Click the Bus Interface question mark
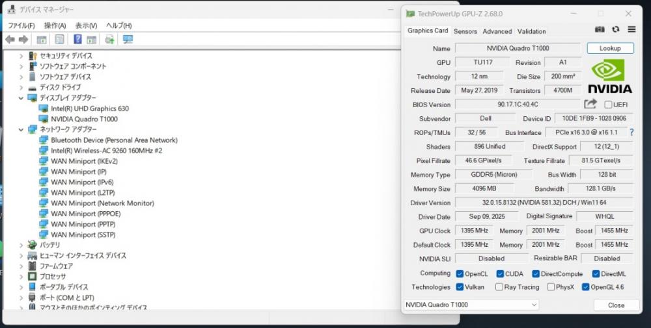 click(x=631, y=132)
